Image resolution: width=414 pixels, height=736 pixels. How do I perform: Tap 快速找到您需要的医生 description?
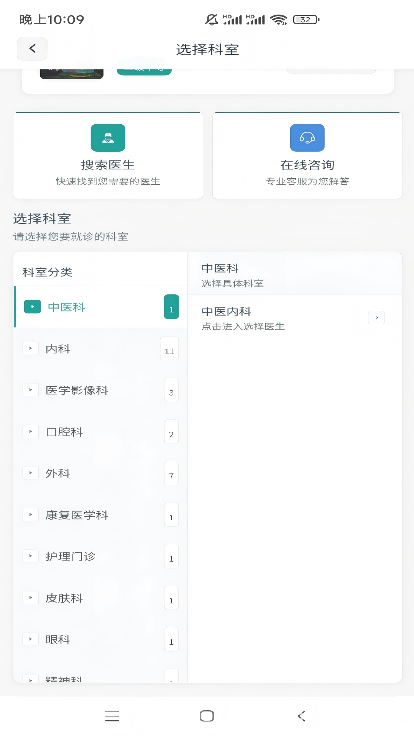[108, 181]
